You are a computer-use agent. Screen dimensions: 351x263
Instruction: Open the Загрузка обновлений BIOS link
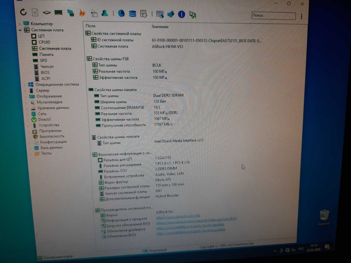pos(196,221)
